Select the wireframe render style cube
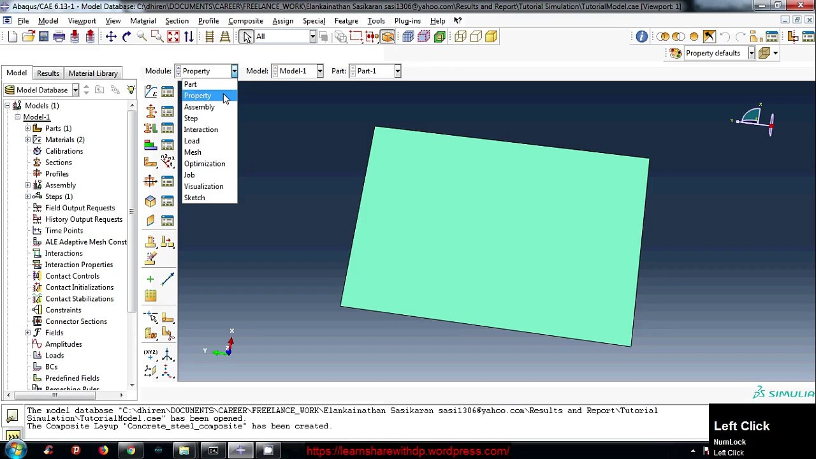The width and height of the screenshot is (816, 459). point(460,36)
